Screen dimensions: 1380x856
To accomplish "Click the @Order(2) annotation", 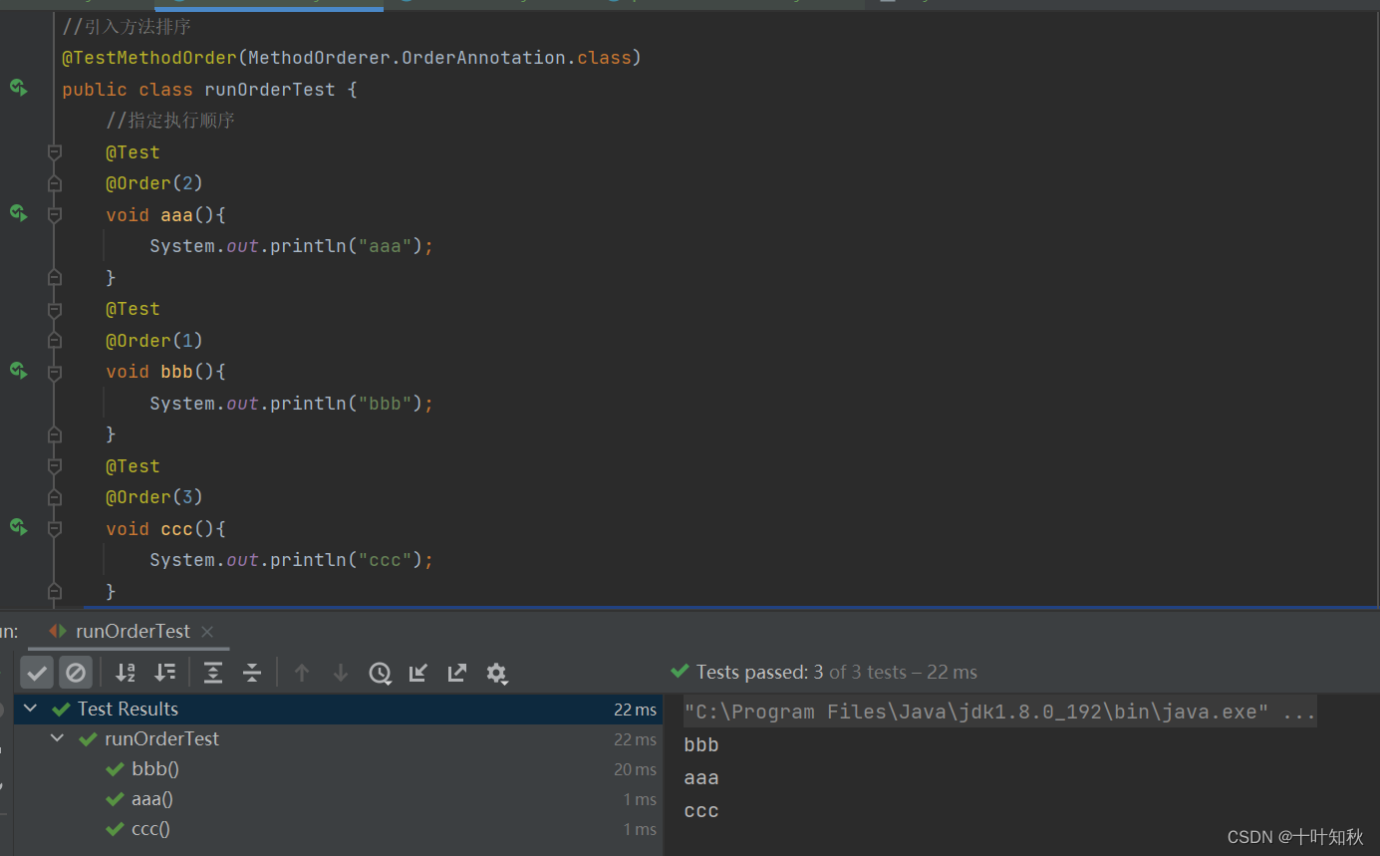I will pos(154,183).
